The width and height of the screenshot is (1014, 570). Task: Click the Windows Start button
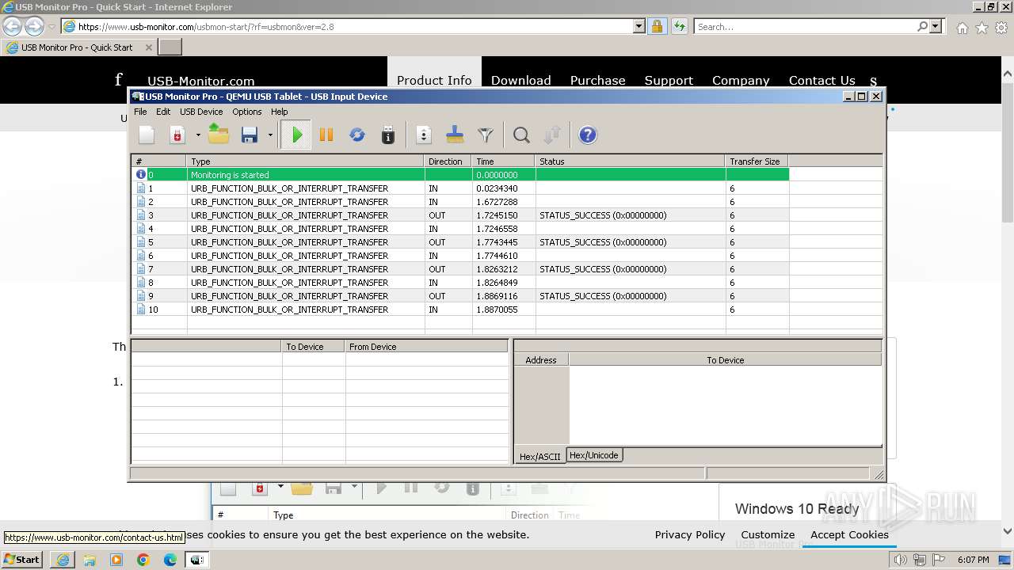tap(22, 559)
